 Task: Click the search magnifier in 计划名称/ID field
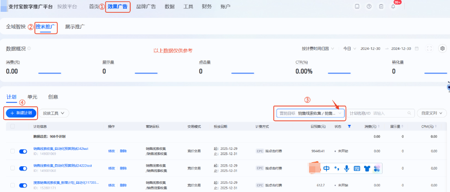(410, 113)
